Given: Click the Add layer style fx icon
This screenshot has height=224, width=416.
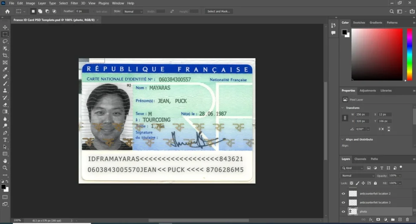Looking at the screenshot, I should (x=371, y=220).
